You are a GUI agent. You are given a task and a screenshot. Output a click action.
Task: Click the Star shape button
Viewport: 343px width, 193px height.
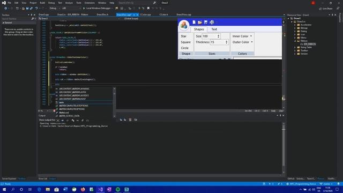point(184,36)
